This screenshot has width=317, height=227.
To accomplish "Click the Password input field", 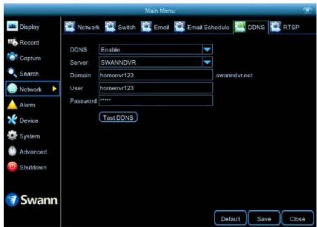I will pyautogui.click(x=156, y=101).
